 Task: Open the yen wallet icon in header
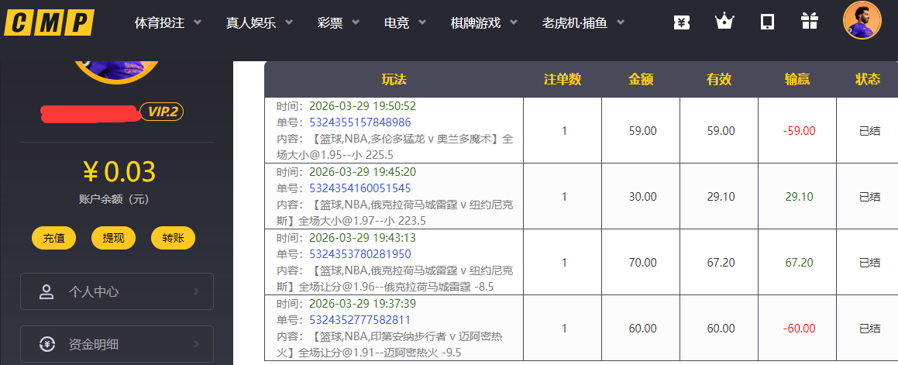(x=682, y=22)
